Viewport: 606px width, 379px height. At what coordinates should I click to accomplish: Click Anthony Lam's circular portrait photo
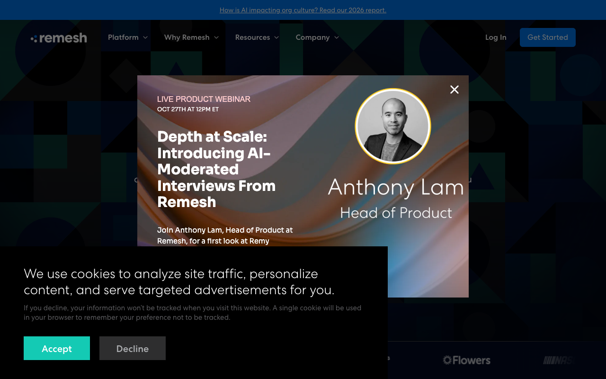[393, 126]
